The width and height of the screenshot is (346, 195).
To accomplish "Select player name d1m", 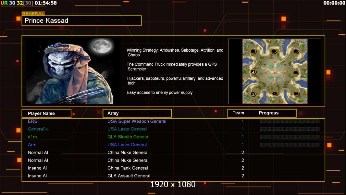I will tap(32, 137).
